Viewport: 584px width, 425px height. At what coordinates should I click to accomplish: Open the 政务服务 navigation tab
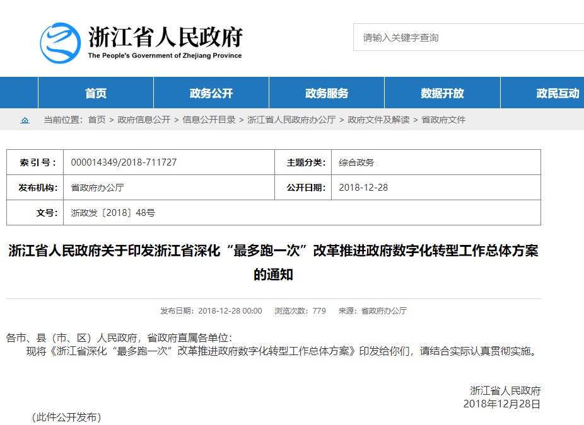tap(326, 92)
